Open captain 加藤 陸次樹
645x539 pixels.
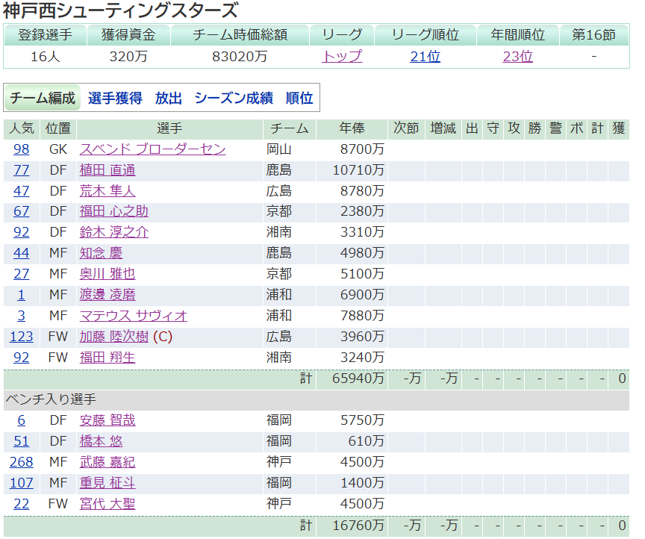click(x=114, y=337)
